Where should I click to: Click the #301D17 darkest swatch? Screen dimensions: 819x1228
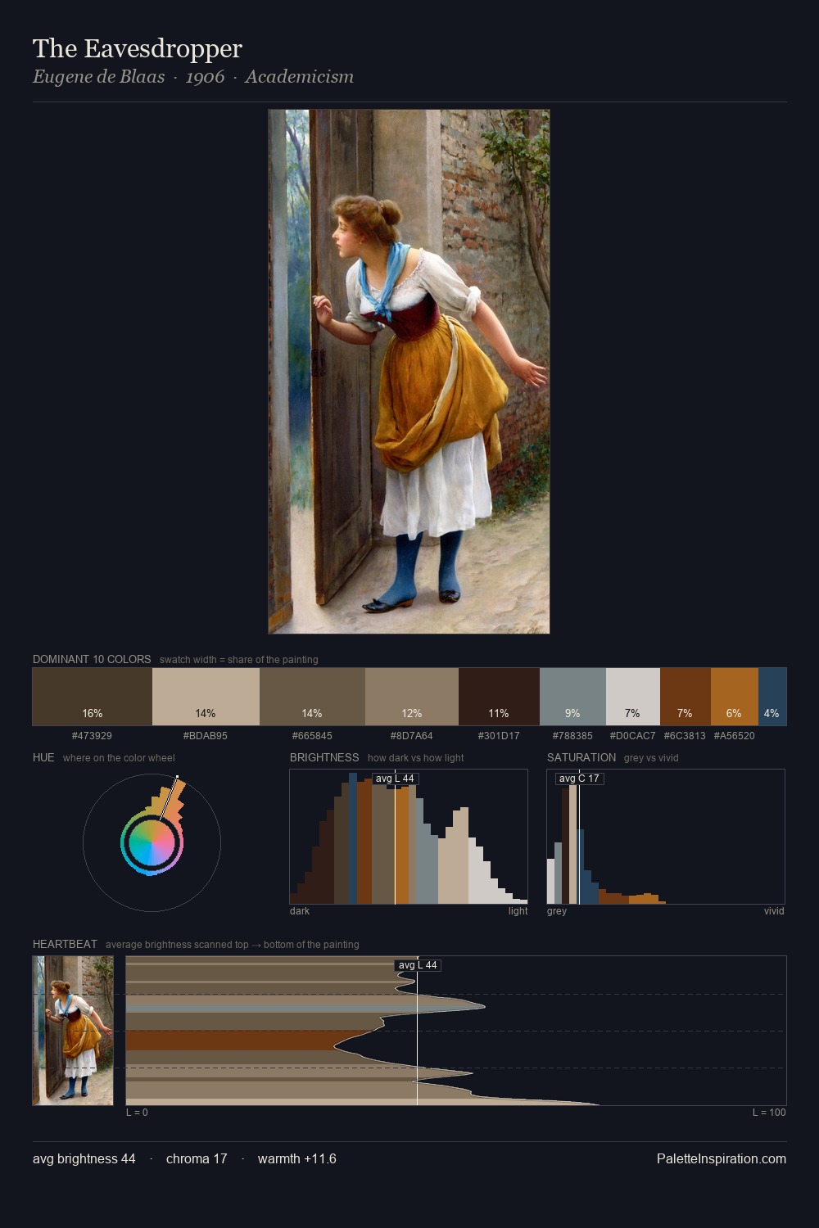click(x=499, y=697)
